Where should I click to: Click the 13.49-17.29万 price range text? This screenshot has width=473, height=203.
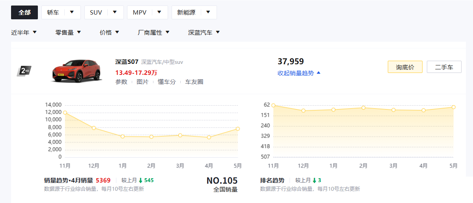tap(136, 73)
